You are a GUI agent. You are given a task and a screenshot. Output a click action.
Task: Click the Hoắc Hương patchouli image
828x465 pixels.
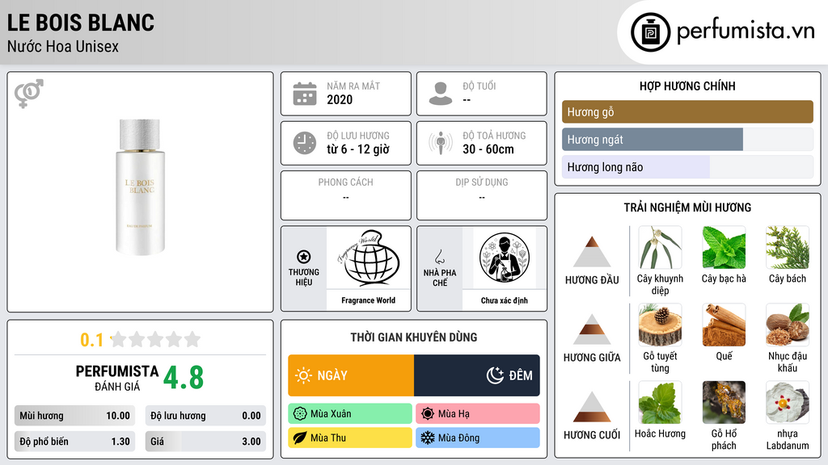click(x=660, y=402)
